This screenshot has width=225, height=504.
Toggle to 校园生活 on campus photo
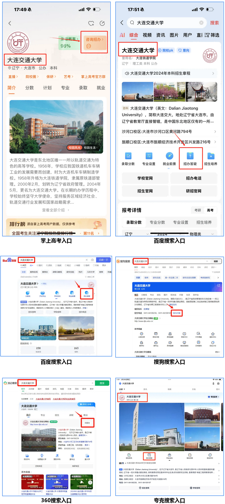pos(90,147)
